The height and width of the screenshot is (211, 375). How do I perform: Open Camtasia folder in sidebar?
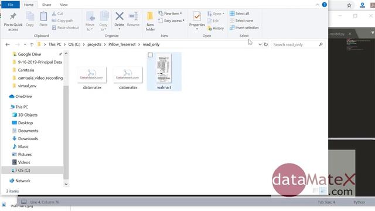[26, 70]
